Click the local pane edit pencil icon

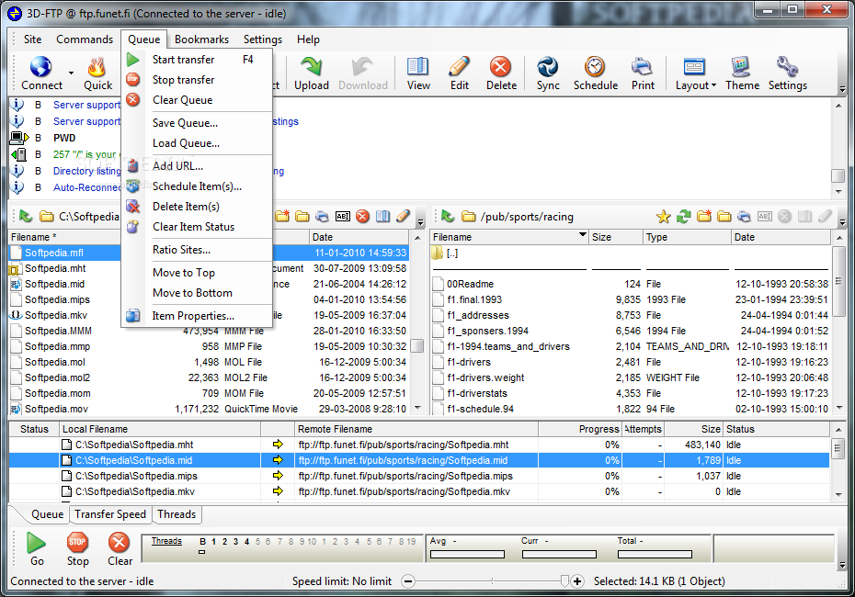[x=403, y=216]
